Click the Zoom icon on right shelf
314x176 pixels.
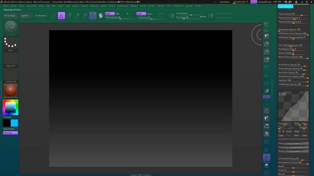point(266,44)
